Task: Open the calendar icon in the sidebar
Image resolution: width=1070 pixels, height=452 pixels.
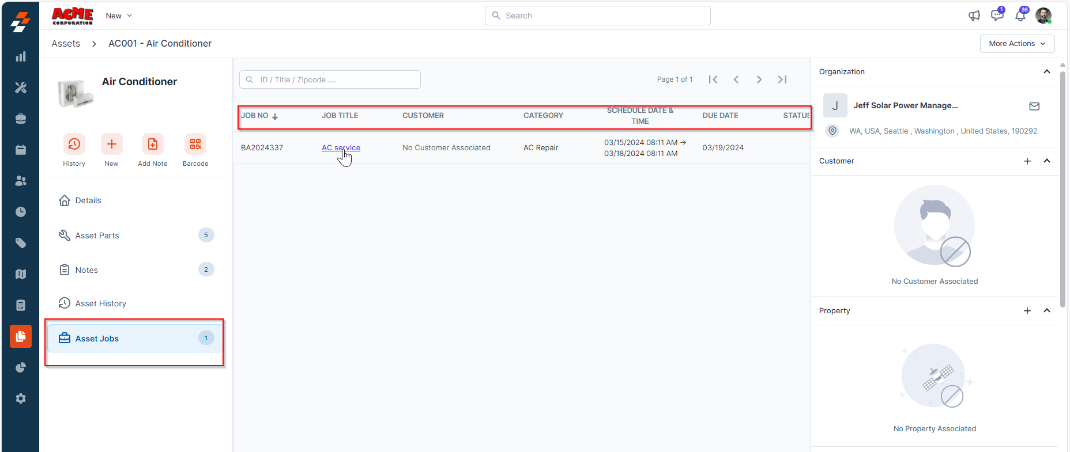Action: 21,150
